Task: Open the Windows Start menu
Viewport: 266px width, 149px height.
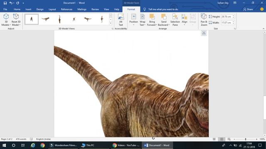Action: pyautogui.click(x=4, y=145)
